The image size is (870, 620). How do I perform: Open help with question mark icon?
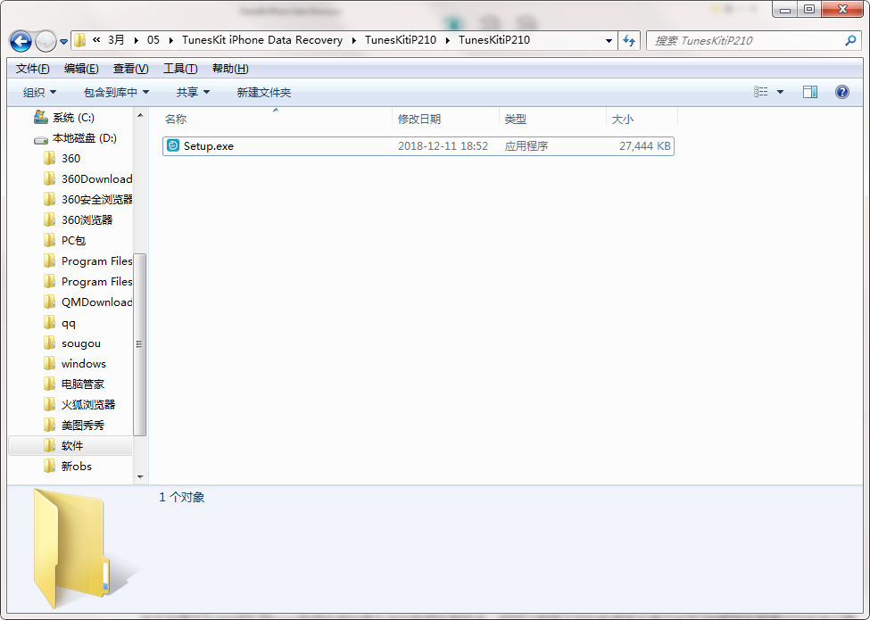point(841,92)
